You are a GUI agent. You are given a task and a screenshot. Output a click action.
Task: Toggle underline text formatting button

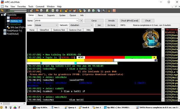11,108
